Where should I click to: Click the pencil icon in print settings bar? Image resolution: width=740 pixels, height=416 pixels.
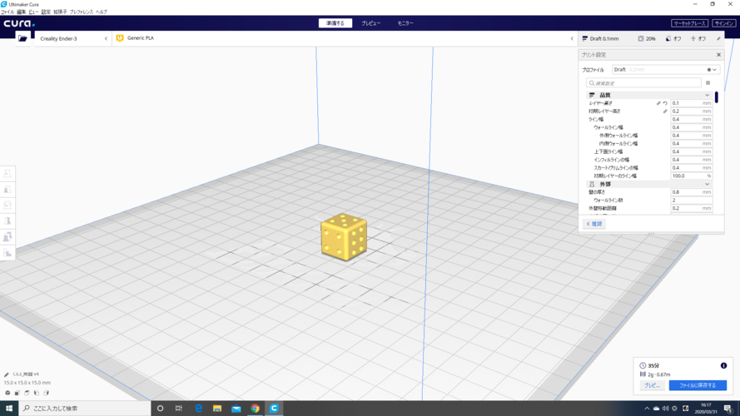click(718, 38)
